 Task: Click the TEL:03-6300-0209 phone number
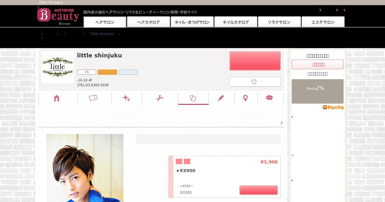click(x=93, y=85)
